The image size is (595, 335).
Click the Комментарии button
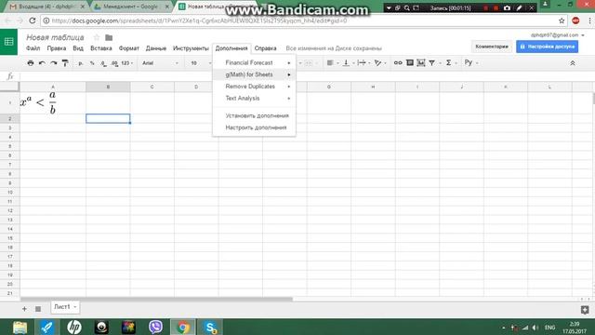(492, 47)
